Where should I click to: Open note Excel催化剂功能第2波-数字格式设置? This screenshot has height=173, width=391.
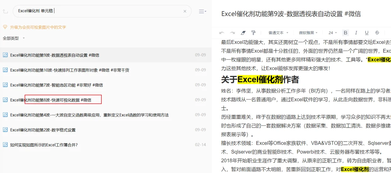(106, 130)
